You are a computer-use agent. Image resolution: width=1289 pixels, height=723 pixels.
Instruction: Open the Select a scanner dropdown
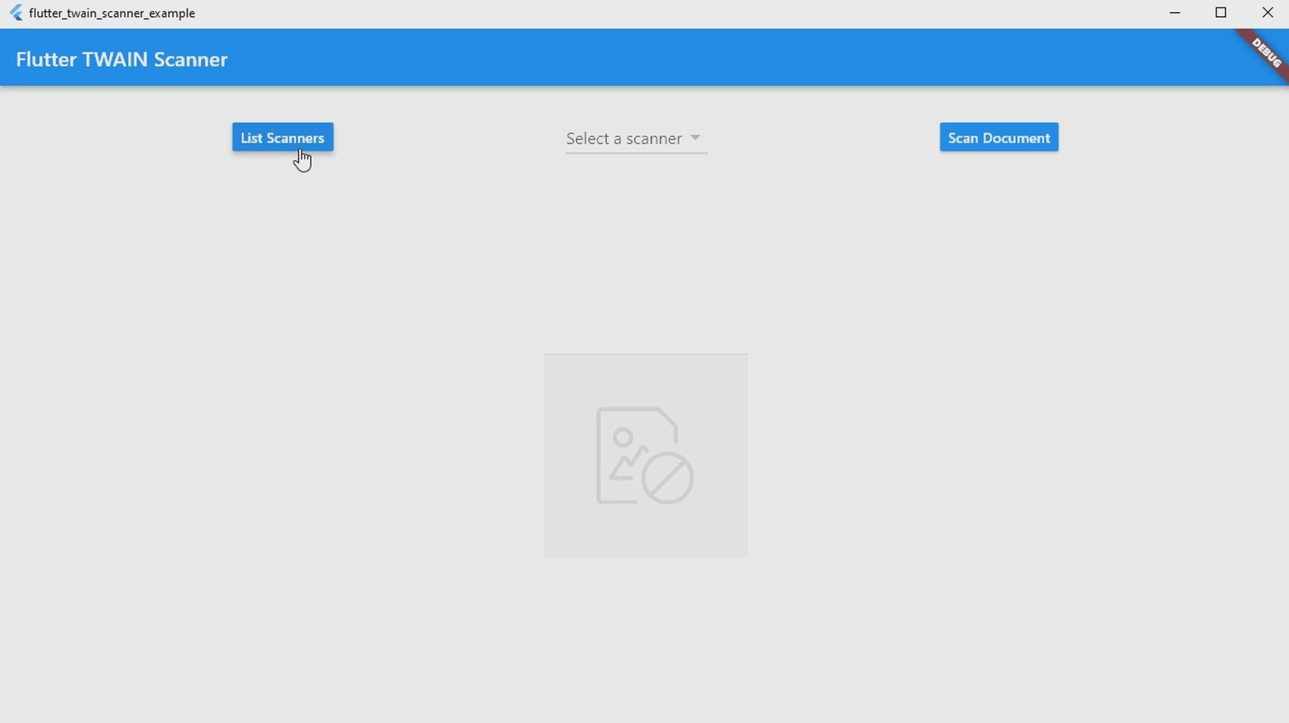pyautogui.click(x=624, y=139)
